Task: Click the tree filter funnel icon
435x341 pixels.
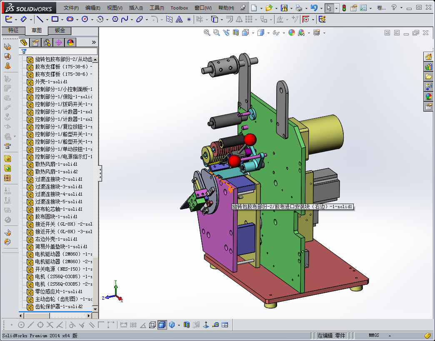Action: click(x=24, y=51)
